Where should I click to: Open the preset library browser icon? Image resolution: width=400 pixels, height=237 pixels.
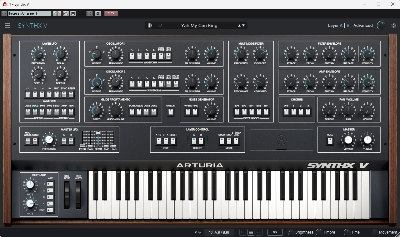pos(151,26)
